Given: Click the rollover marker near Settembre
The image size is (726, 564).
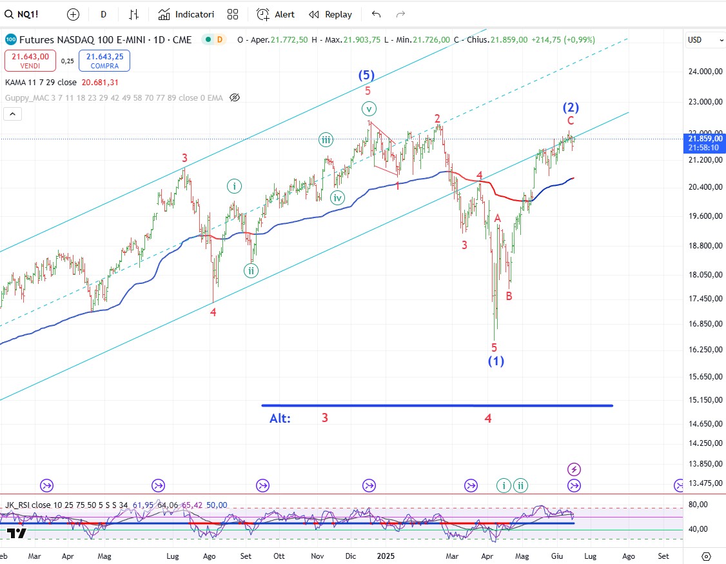Looking at the screenshot, I should (262, 486).
